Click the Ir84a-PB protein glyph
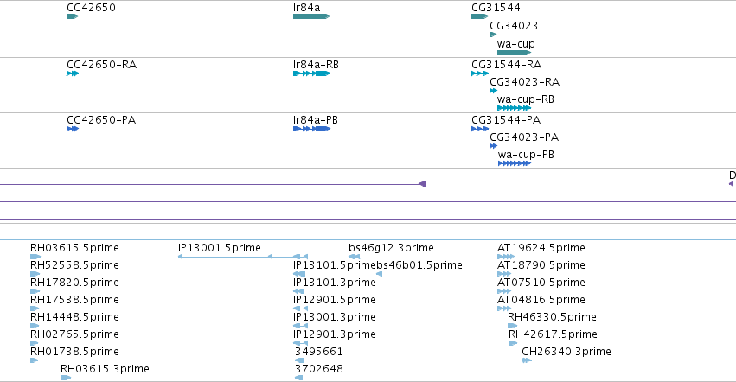The image size is (736, 382). point(311,129)
